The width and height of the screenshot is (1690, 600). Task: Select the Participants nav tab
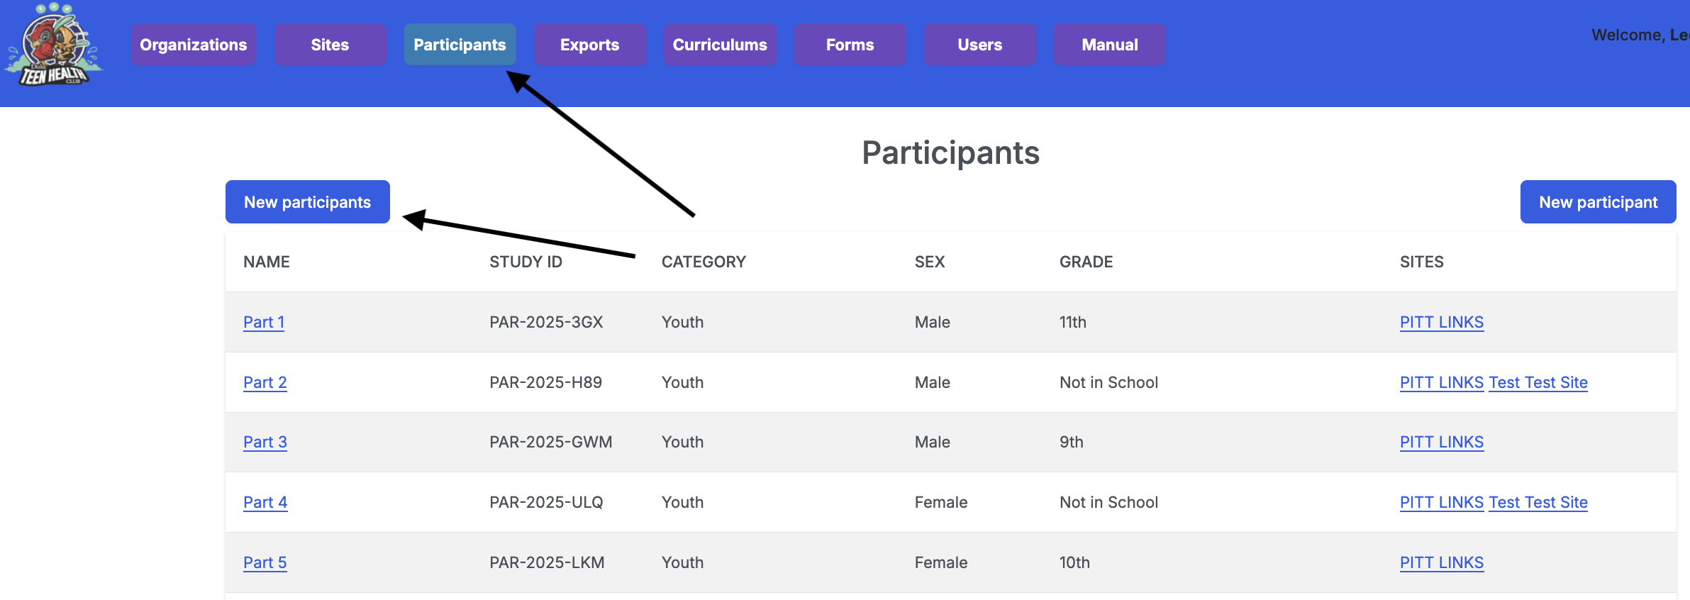click(460, 45)
